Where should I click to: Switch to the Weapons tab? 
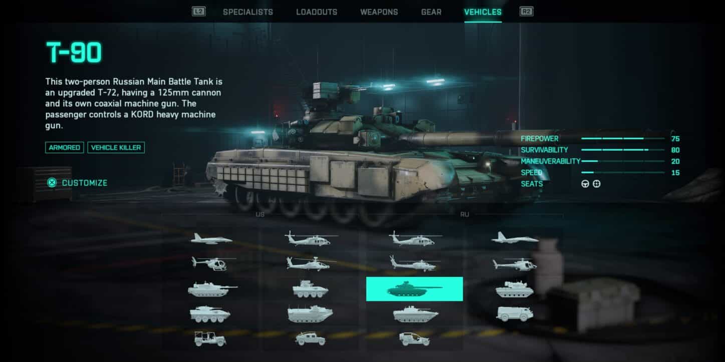379,12
